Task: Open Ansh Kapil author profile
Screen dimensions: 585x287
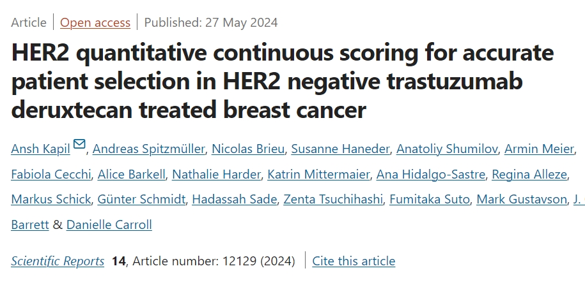Action: coord(41,149)
